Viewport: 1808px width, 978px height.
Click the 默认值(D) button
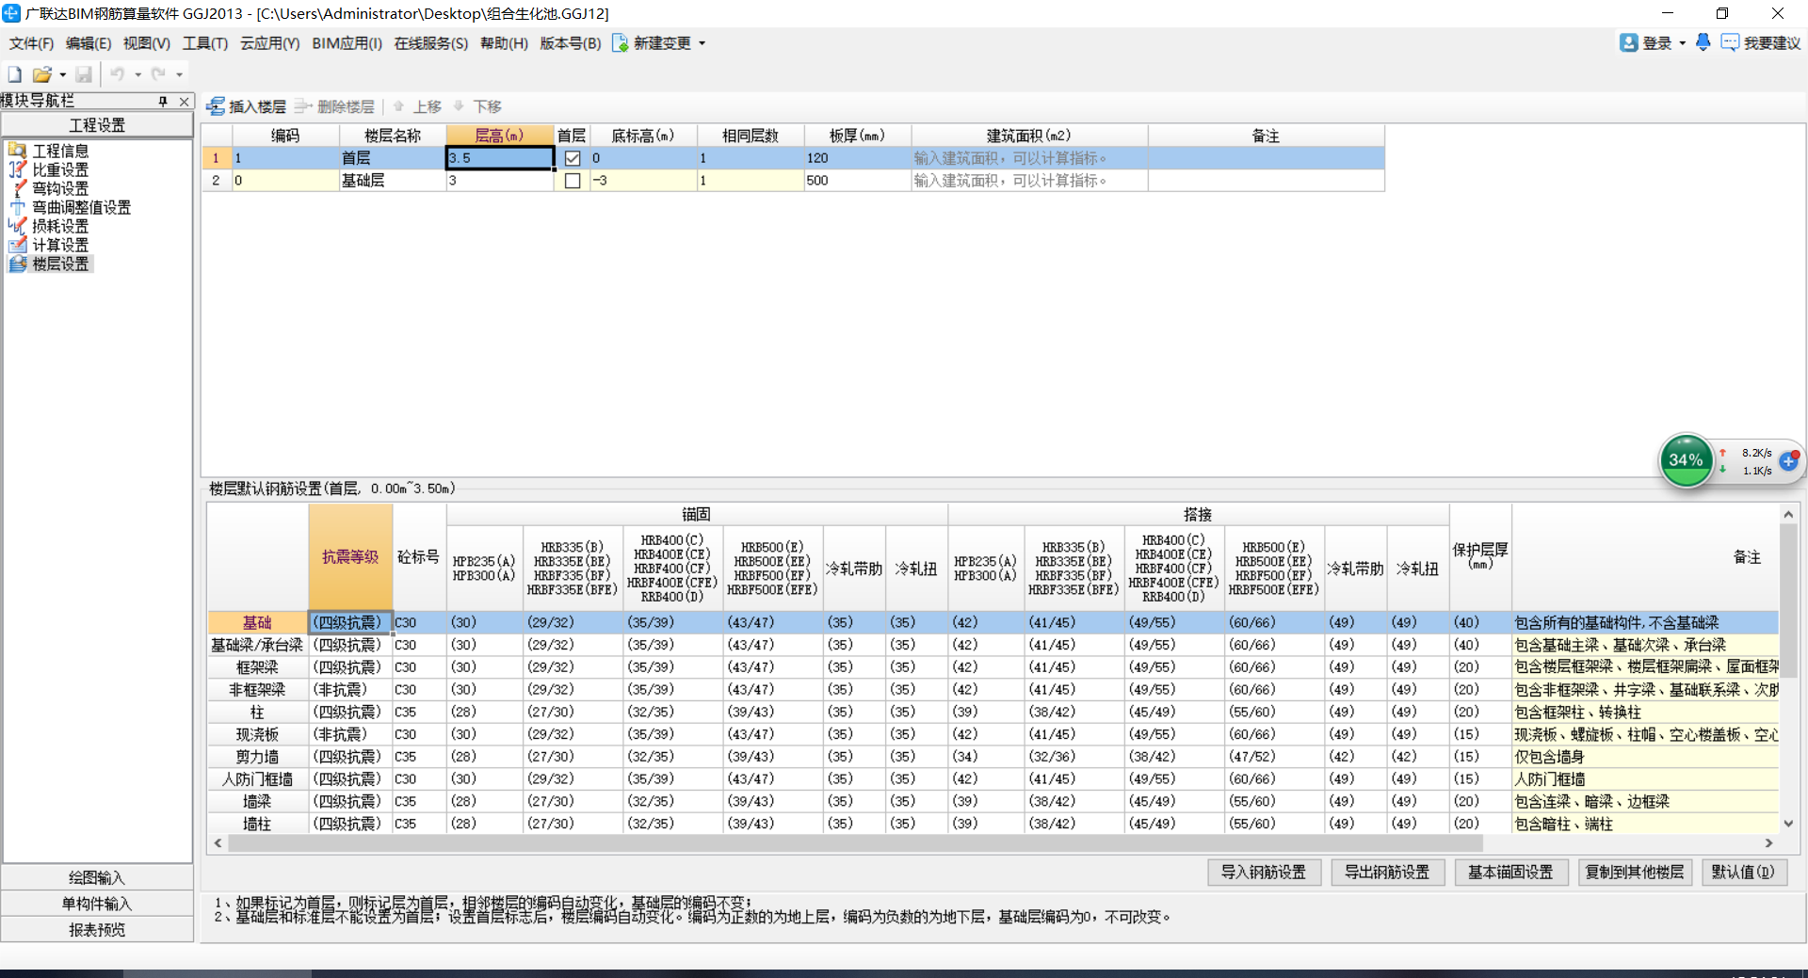[1743, 873]
